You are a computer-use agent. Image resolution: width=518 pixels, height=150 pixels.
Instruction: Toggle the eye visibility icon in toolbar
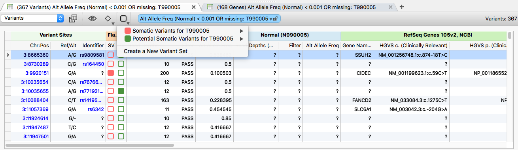93,19
